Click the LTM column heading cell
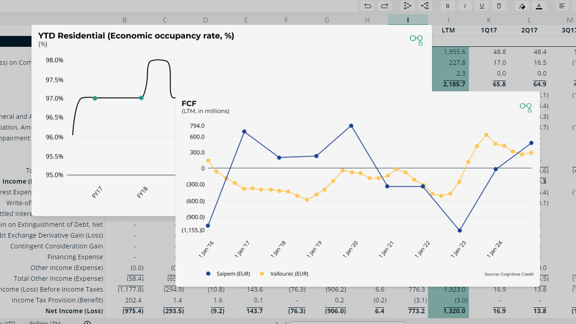Screen dimensions: 576x324 [448, 30]
